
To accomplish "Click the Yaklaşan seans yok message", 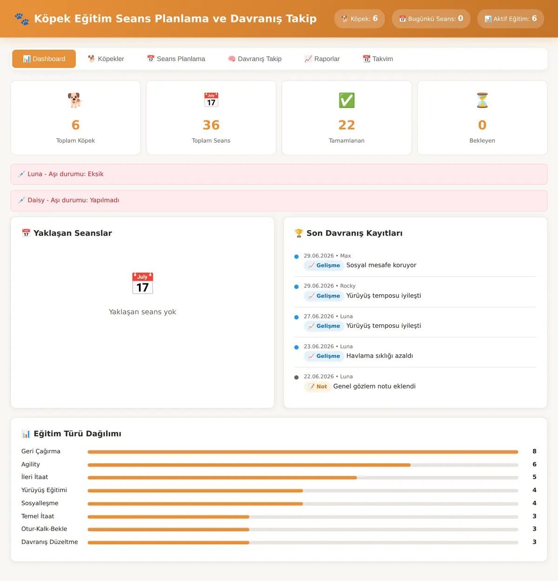I will [x=142, y=312].
